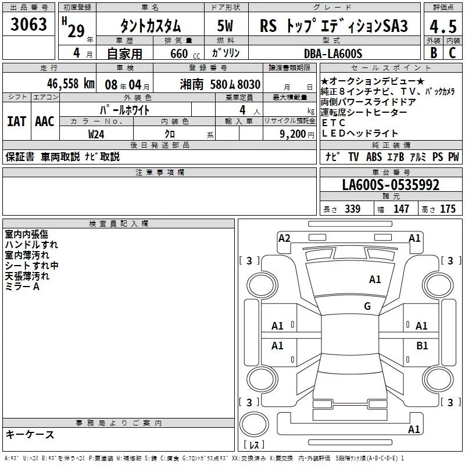This screenshot has height=465, width=465.
Task: Select the IAT shift type cell
Action: point(17,121)
